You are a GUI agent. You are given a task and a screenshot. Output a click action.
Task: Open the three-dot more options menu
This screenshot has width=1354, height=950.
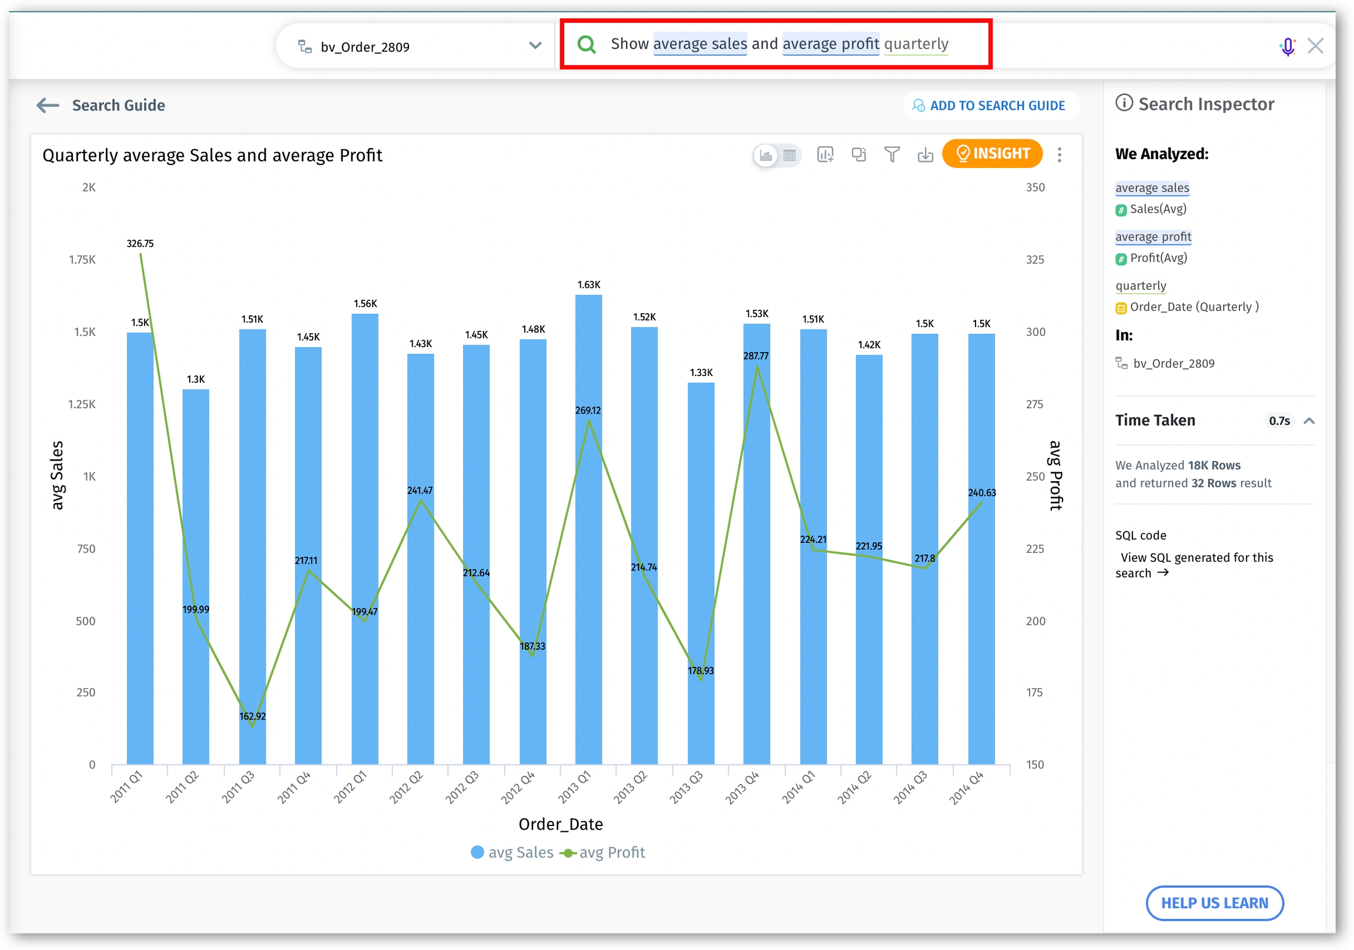point(1059,155)
